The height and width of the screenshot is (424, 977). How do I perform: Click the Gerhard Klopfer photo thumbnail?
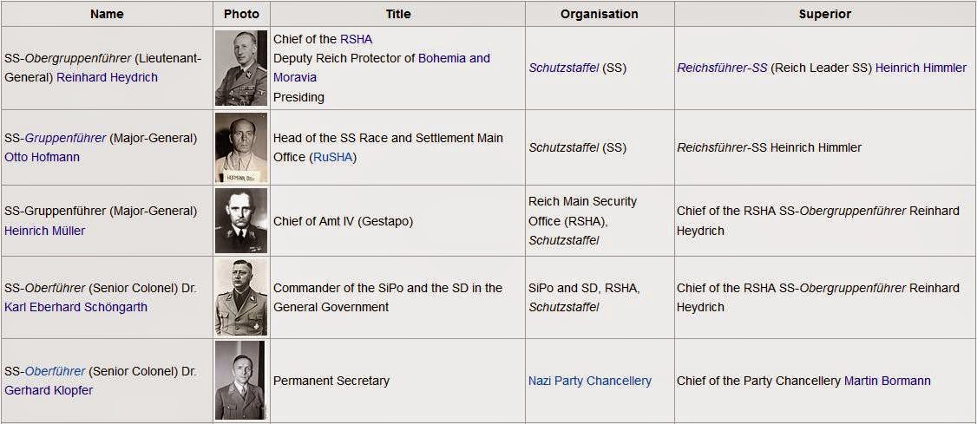click(241, 380)
